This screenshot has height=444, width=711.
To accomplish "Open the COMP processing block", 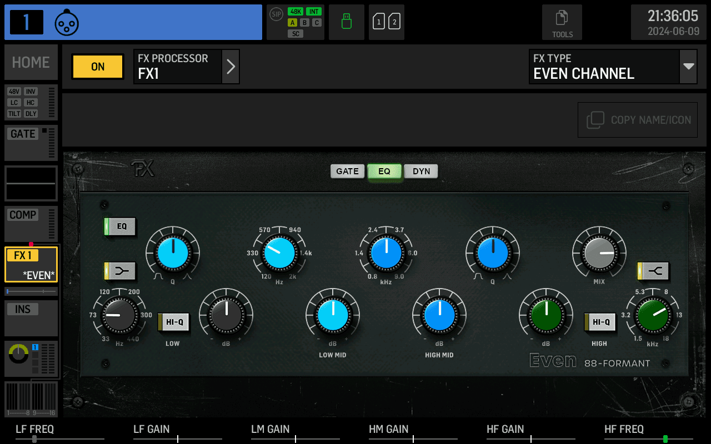I will [x=31, y=224].
